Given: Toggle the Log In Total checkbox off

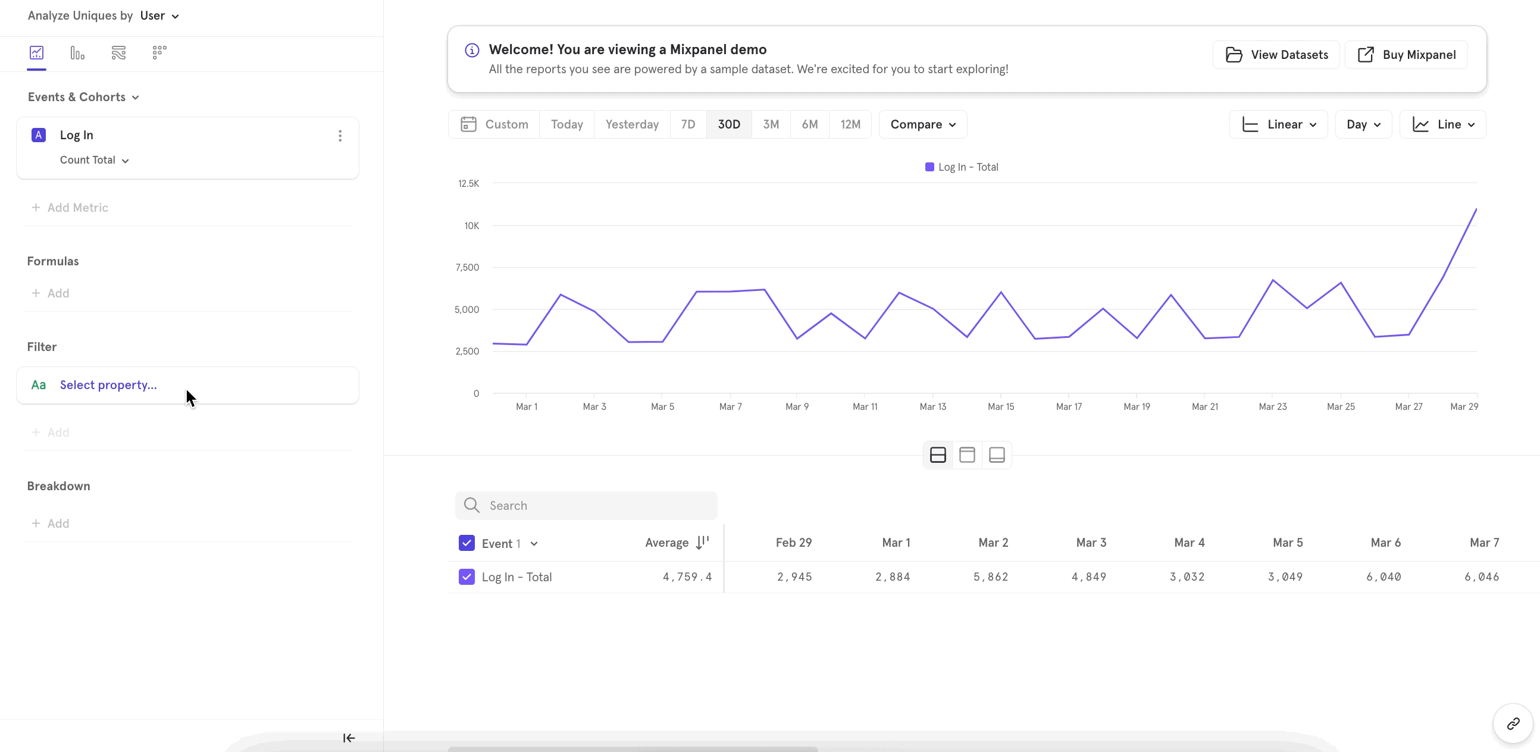Looking at the screenshot, I should point(467,576).
